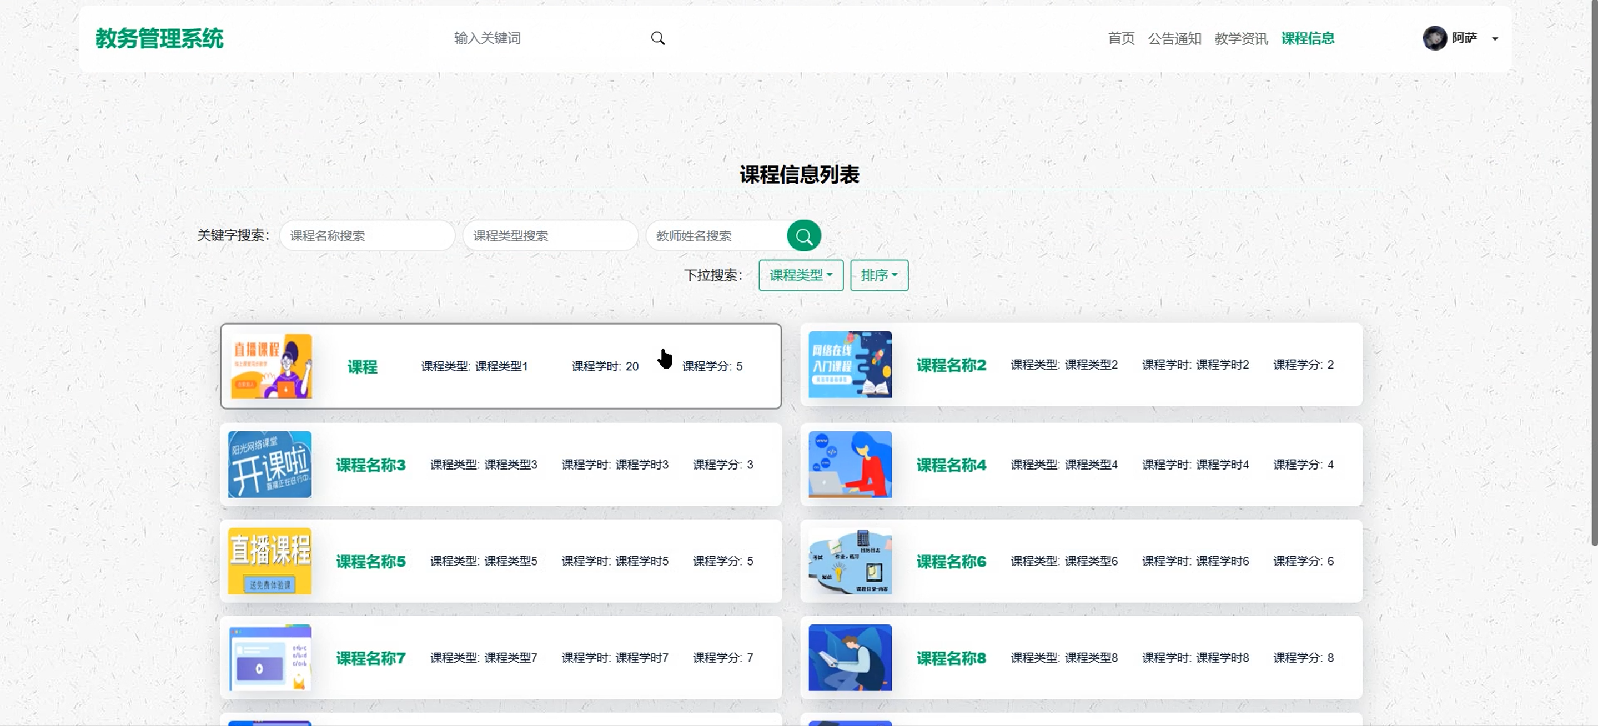
Task: Switch to 教学资讯 in the navigation
Action: pos(1240,38)
